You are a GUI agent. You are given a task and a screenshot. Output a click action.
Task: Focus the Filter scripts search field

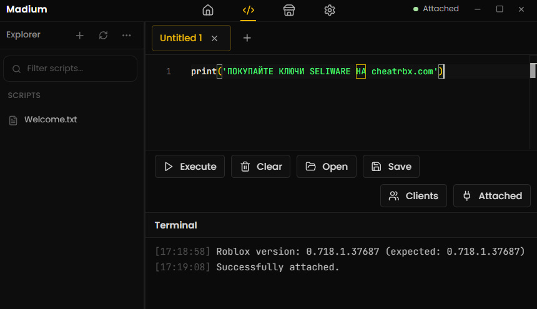tap(70, 69)
